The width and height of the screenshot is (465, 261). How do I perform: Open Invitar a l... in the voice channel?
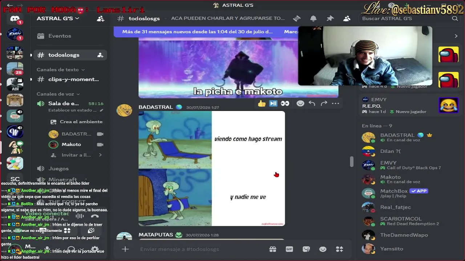[76, 155]
